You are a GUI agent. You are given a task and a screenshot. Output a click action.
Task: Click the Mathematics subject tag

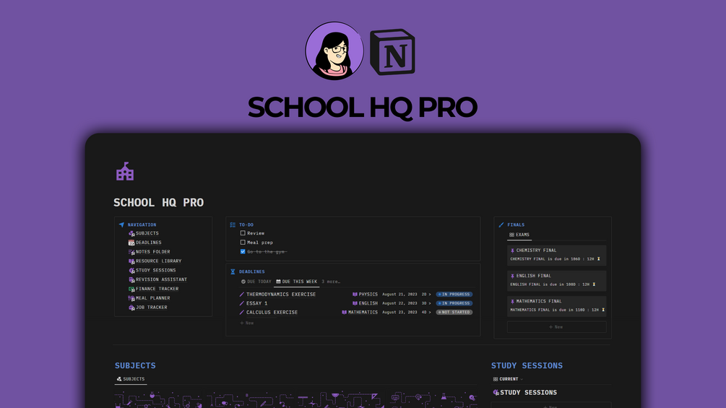click(363, 312)
